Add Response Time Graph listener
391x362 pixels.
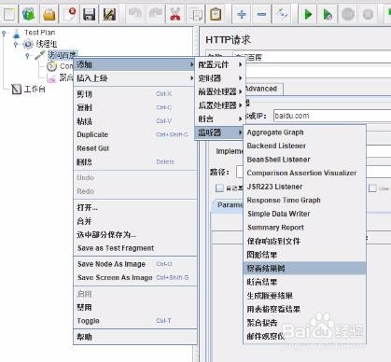point(304,201)
